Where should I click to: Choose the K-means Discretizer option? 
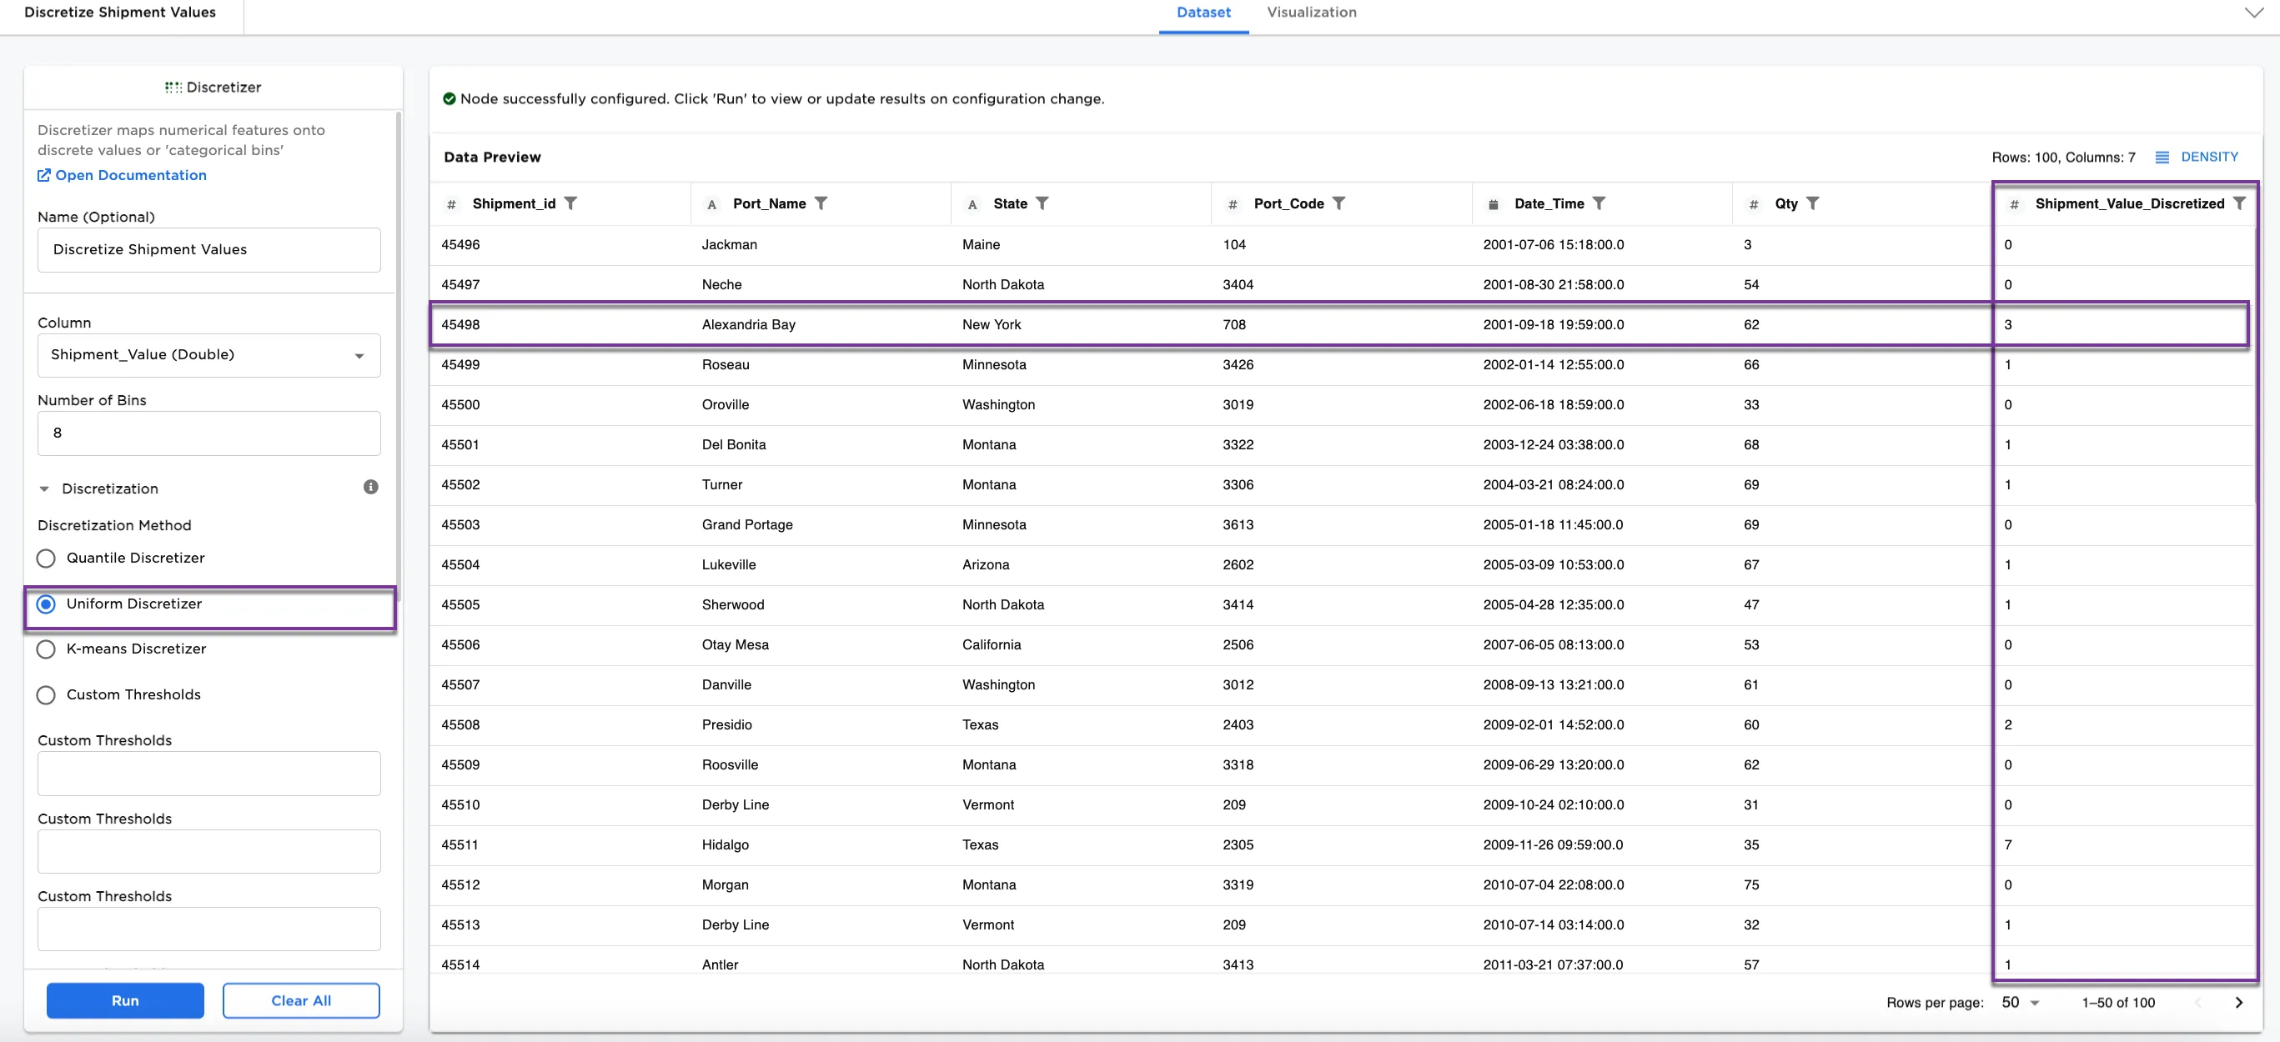tap(46, 649)
